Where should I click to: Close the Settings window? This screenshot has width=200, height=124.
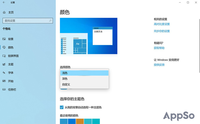point(196,3)
